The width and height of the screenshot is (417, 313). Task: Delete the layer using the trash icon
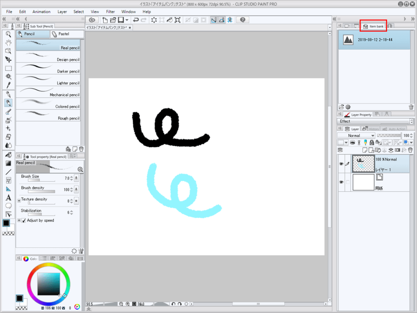[410, 150]
